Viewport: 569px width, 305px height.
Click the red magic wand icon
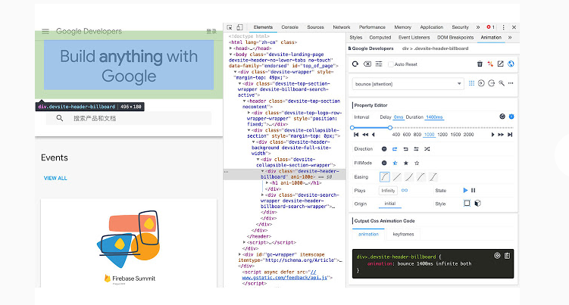coord(490,64)
